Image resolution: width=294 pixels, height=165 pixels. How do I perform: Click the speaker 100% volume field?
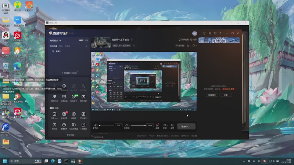point(150,125)
